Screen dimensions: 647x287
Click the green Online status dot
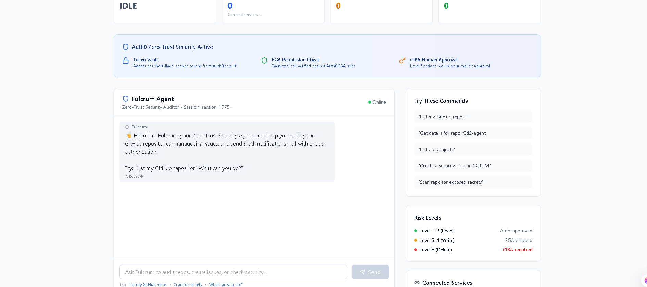click(370, 102)
